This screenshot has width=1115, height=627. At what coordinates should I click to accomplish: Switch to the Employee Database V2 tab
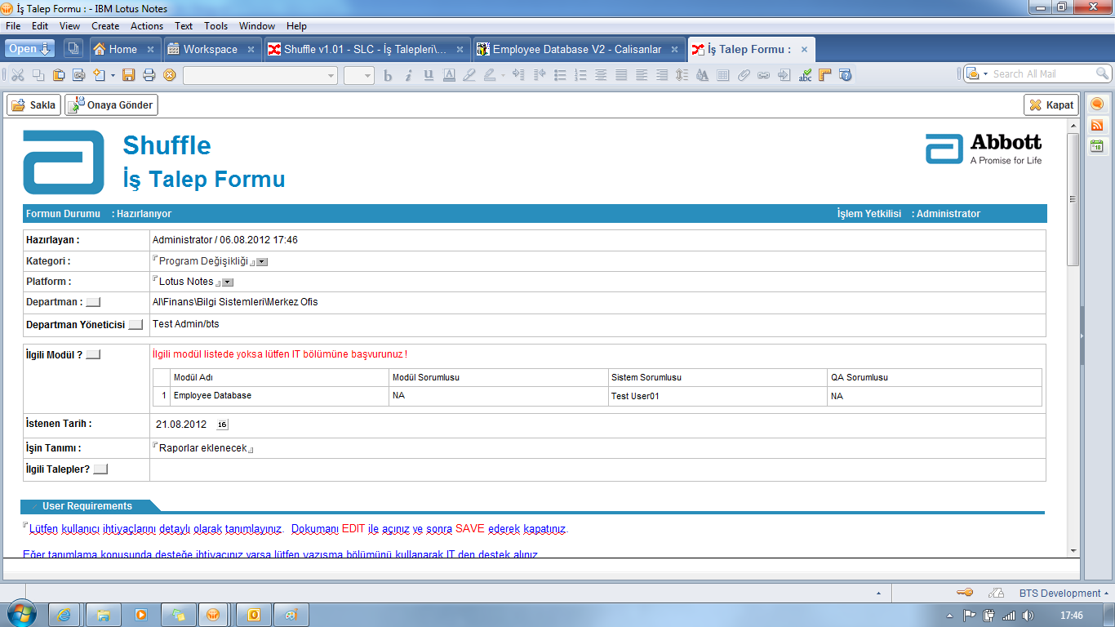577,49
